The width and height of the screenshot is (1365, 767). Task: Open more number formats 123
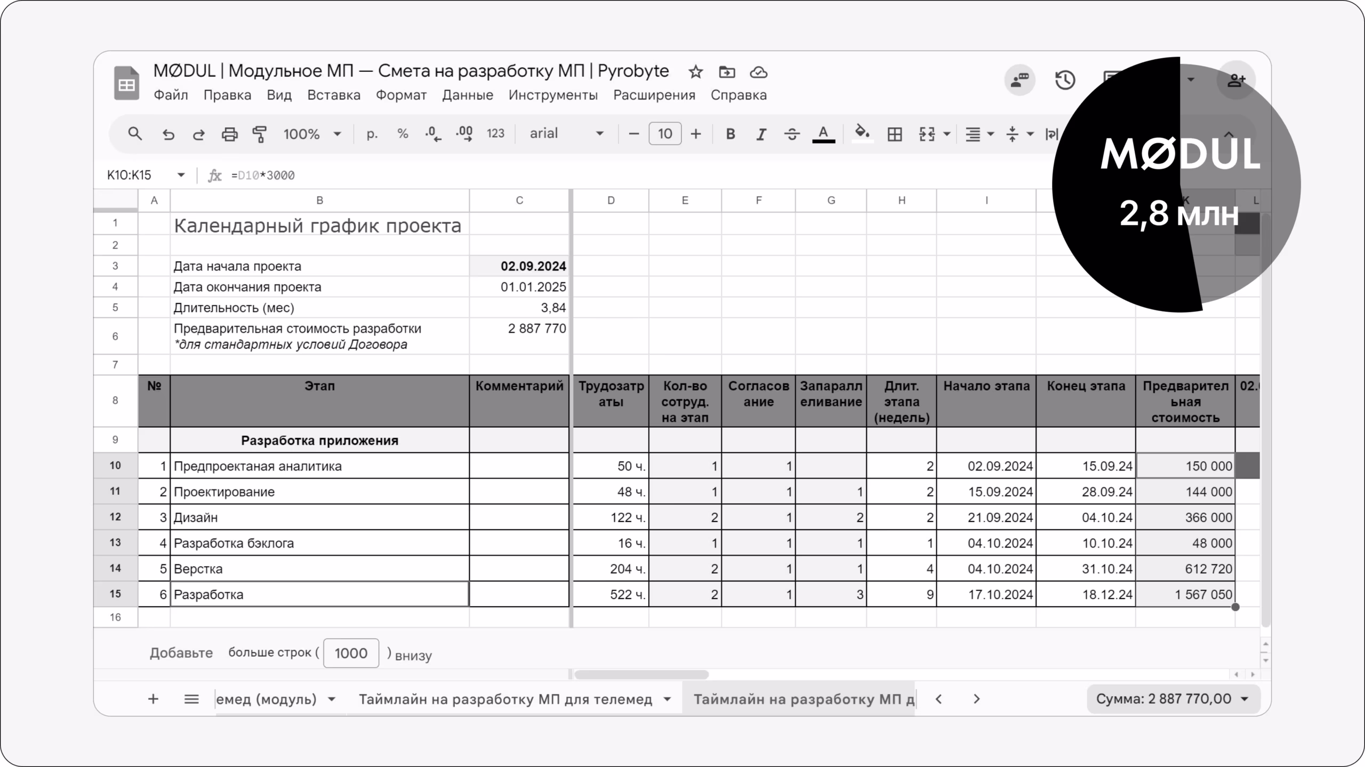coord(495,134)
